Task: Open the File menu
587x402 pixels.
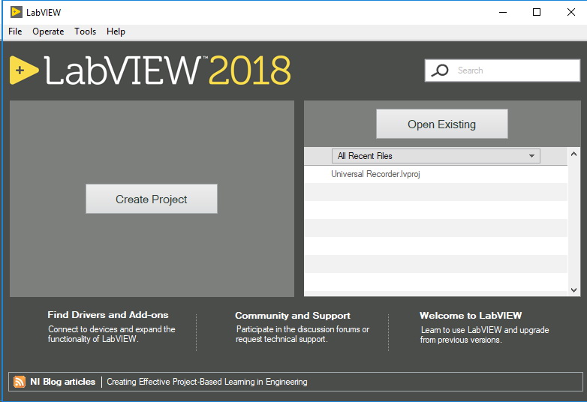Action: pyautogui.click(x=15, y=31)
